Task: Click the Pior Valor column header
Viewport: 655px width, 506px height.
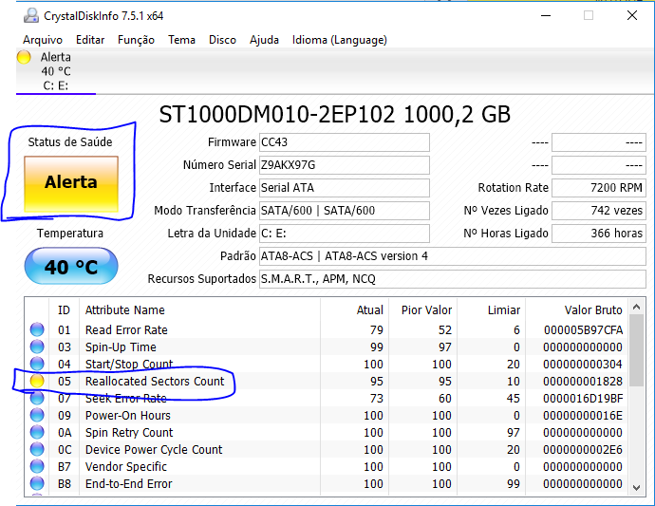Action: pos(423,310)
